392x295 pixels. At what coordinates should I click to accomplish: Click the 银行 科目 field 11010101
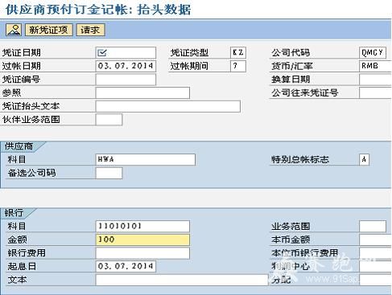click(x=142, y=226)
